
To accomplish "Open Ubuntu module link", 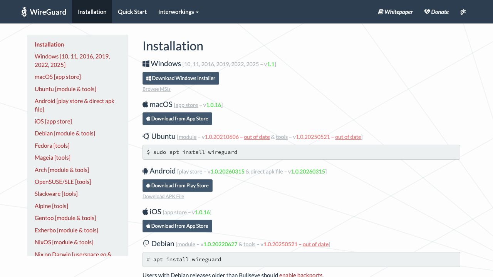I will (188, 137).
